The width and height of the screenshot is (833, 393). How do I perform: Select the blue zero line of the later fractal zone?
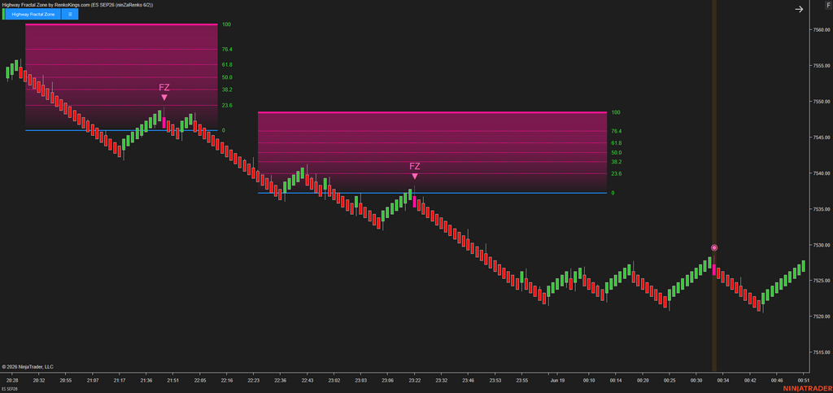tap(432, 193)
